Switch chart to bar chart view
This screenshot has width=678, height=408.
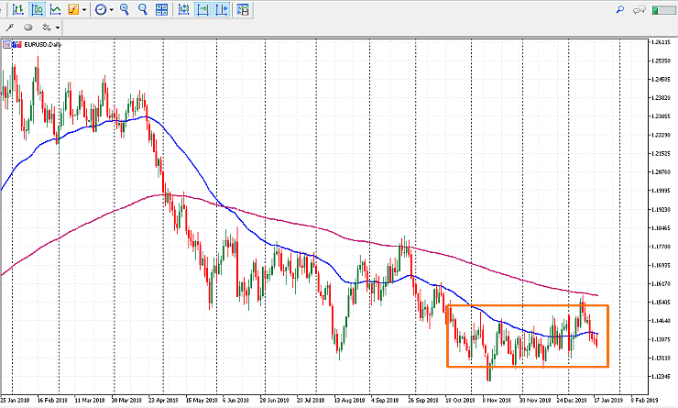[17, 10]
